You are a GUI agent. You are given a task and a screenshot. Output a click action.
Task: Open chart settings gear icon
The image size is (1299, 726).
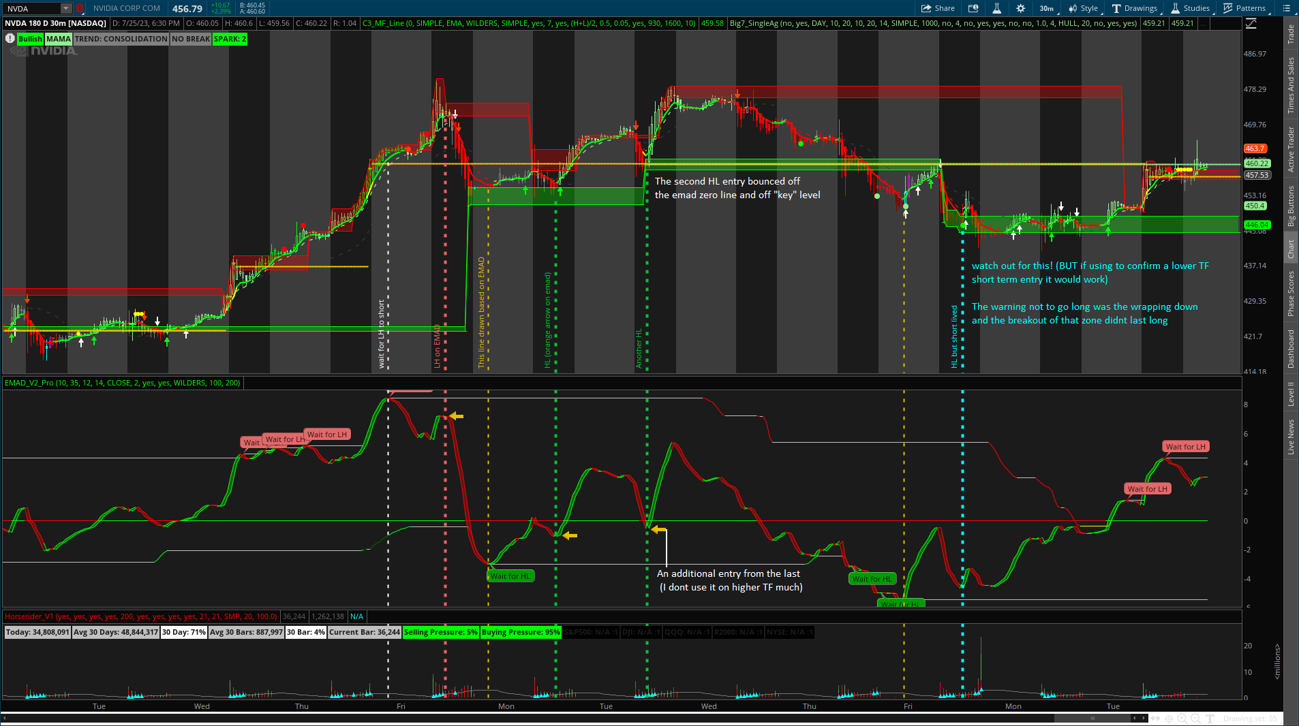[x=1020, y=8]
